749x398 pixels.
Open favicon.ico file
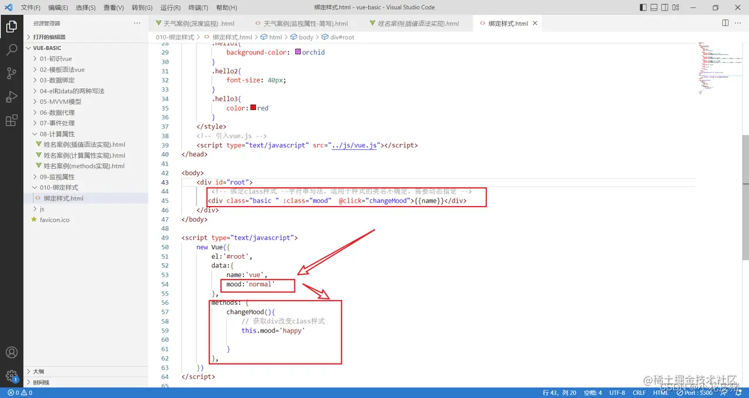(x=85, y=219)
